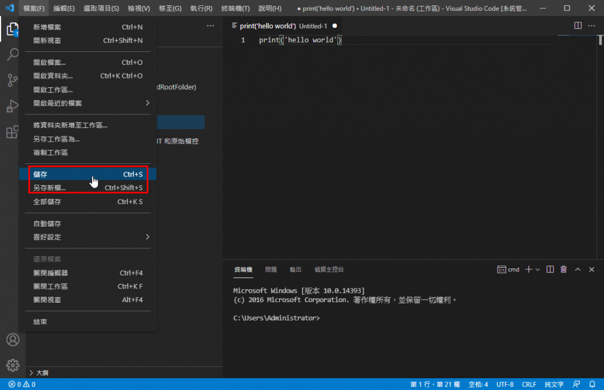
Task: Open the feedback icon in status bar
Action: 576,384
